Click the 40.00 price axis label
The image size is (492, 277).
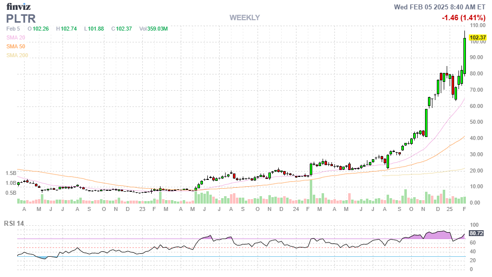click(476, 138)
